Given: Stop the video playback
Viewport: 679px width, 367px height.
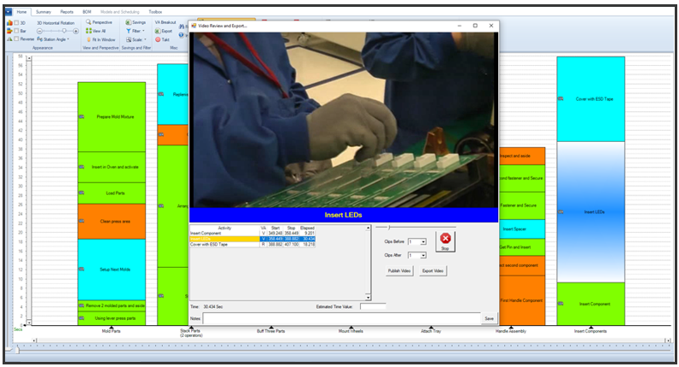Looking at the screenshot, I should coord(445,241).
